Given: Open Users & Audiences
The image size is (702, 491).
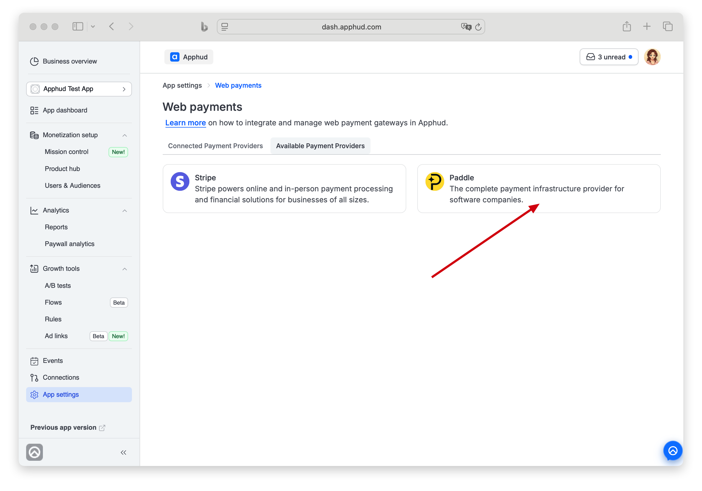Looking at the screenshot, I should coord(73,186).
